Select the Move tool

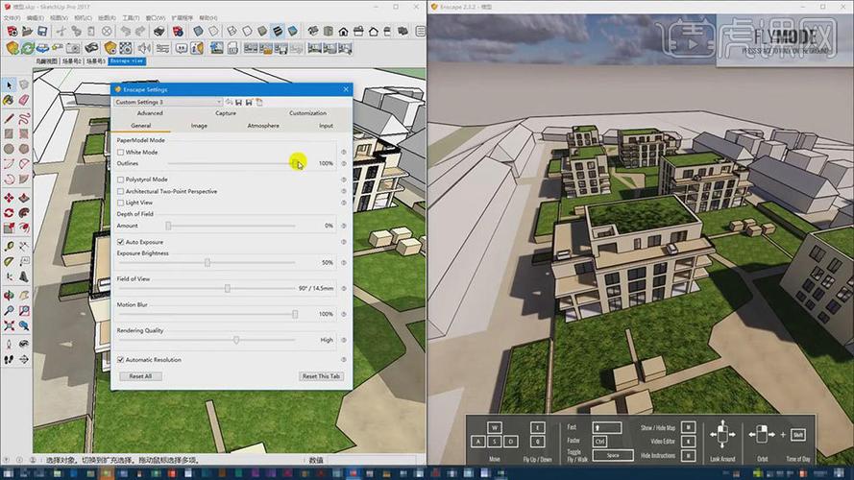click(x=10, y=198)
